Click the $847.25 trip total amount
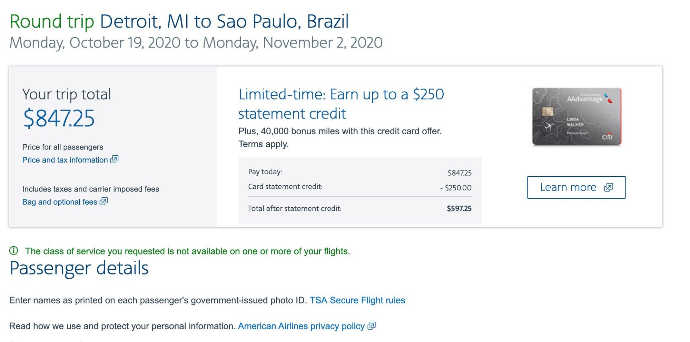 coord(59,118)
